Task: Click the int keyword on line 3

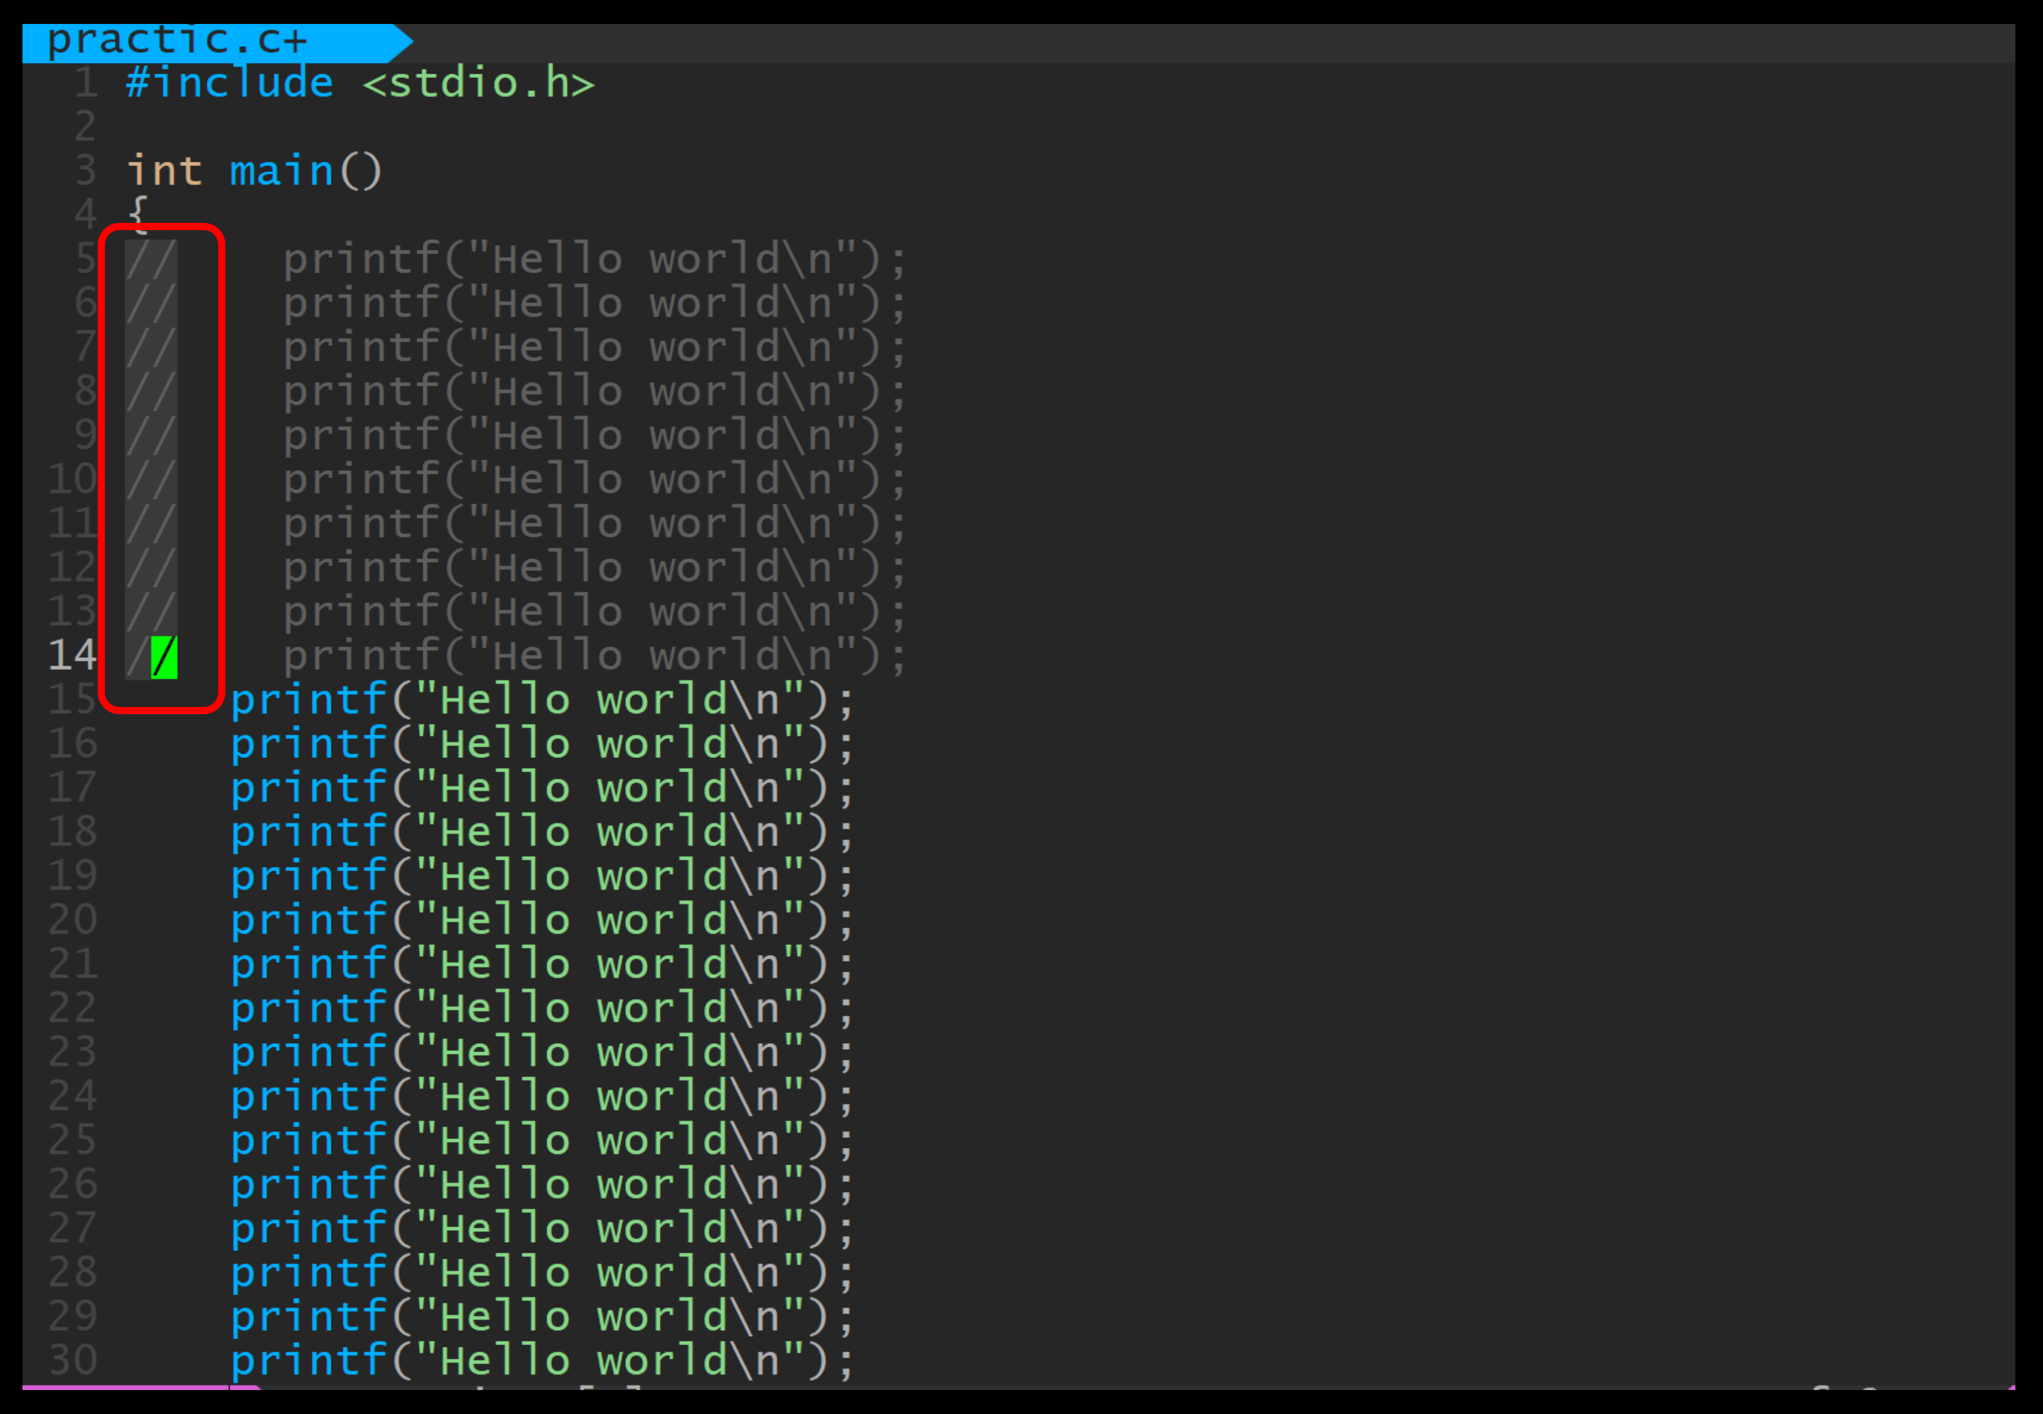Action: [x=164, y=171]
